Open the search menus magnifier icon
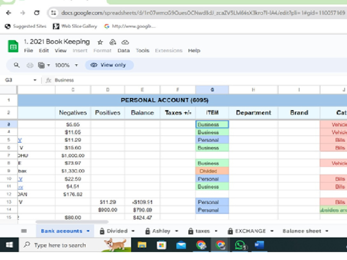This screenshot has height=260, width=347. point(17,65)
